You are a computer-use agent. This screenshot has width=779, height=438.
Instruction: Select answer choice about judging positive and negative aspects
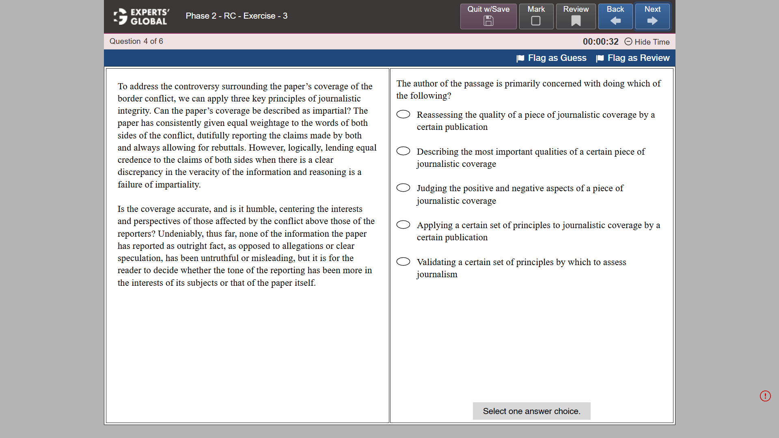tap(403, 188)
